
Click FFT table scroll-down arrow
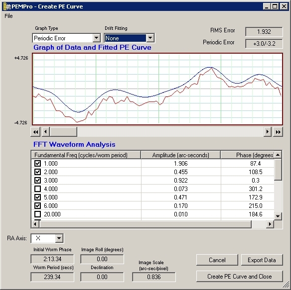point(278,216)
